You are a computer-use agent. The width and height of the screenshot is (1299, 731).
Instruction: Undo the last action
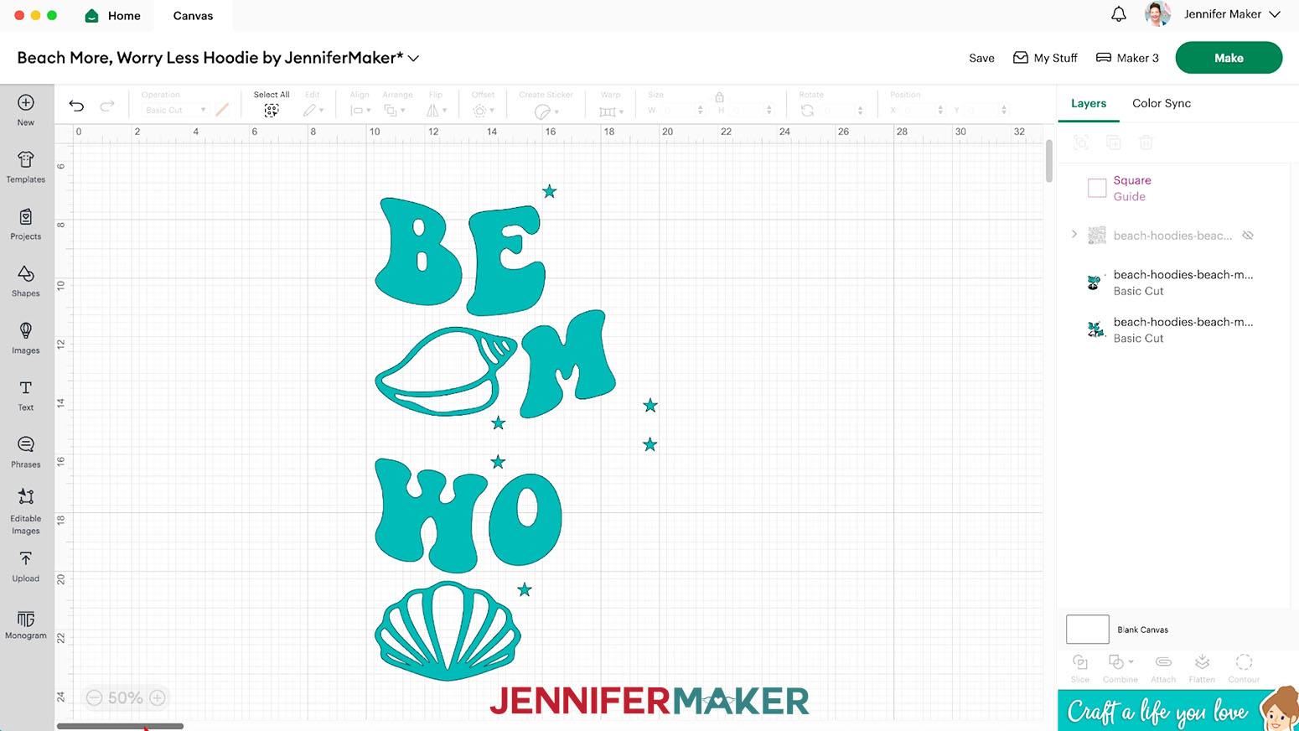pyautogui.click(x=76, y=106)
